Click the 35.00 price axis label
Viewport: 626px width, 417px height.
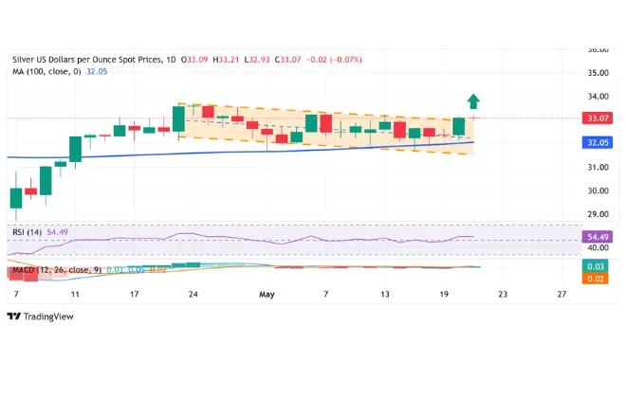tap(598, 73)
